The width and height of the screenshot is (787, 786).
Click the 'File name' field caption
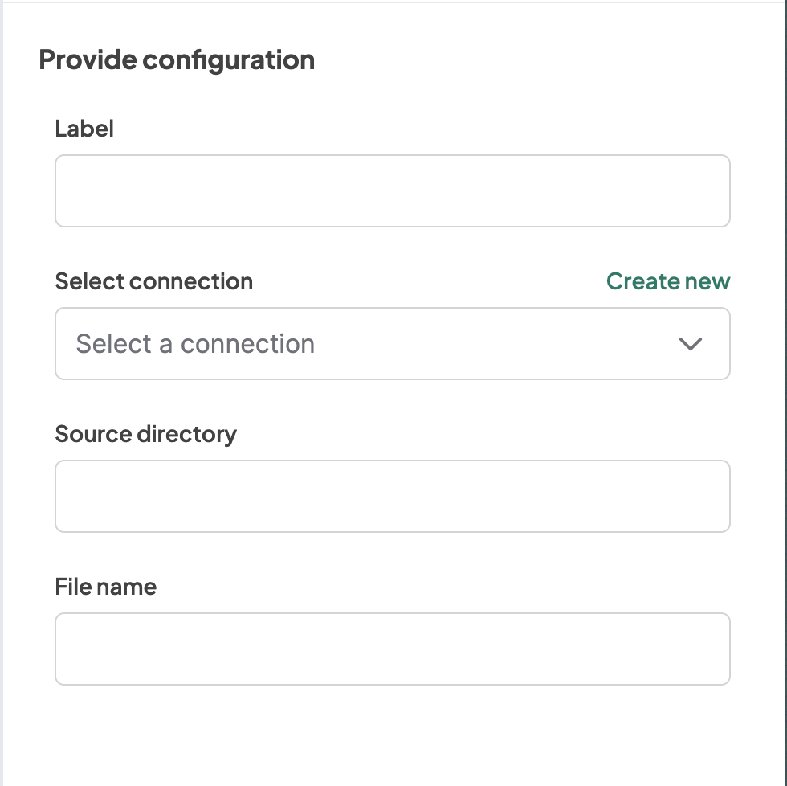click(x=105, y=587)
